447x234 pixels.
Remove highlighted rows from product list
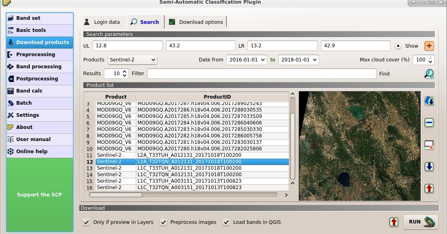429,122
